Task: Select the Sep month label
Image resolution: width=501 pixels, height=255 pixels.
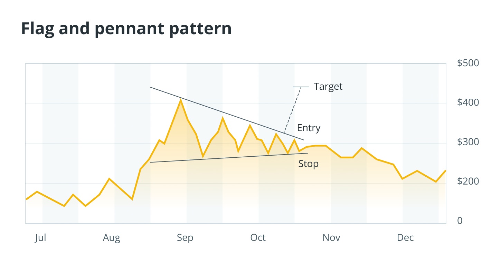Action: tap(185, 238)
